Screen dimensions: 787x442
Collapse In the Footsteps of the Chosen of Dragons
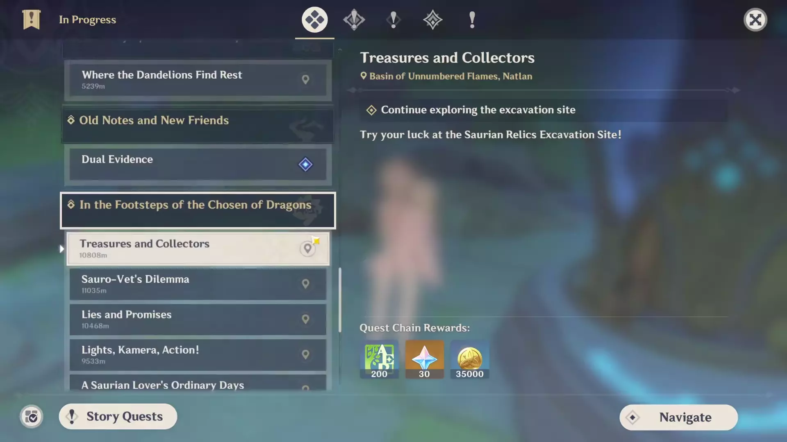198,210
